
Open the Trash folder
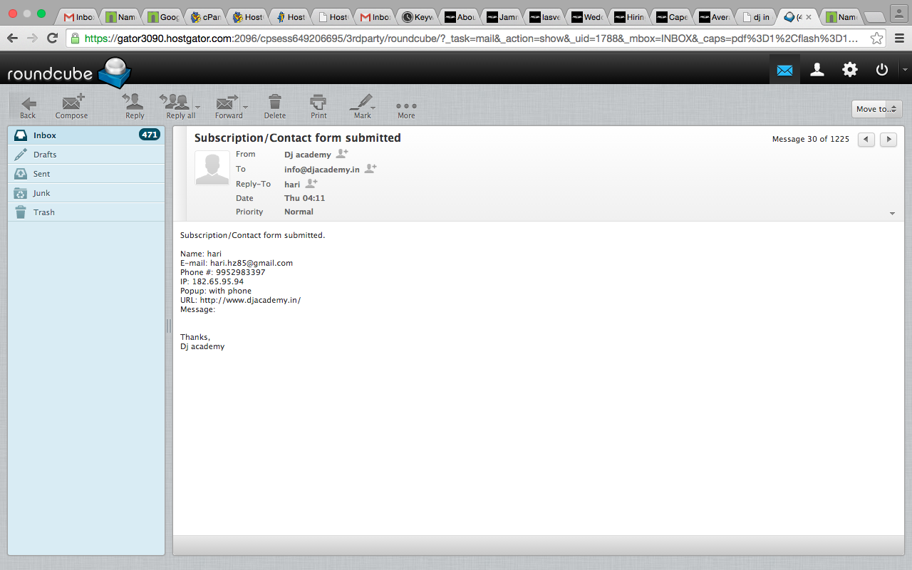[x=86, y=212]
